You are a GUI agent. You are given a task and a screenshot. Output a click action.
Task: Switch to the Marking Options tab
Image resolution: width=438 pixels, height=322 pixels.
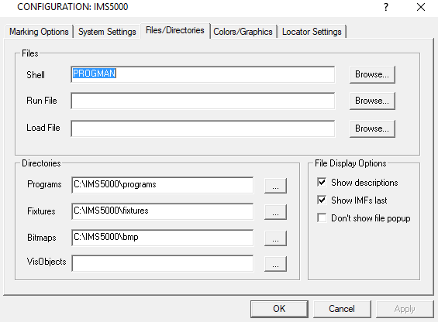[x=39, y=32]
